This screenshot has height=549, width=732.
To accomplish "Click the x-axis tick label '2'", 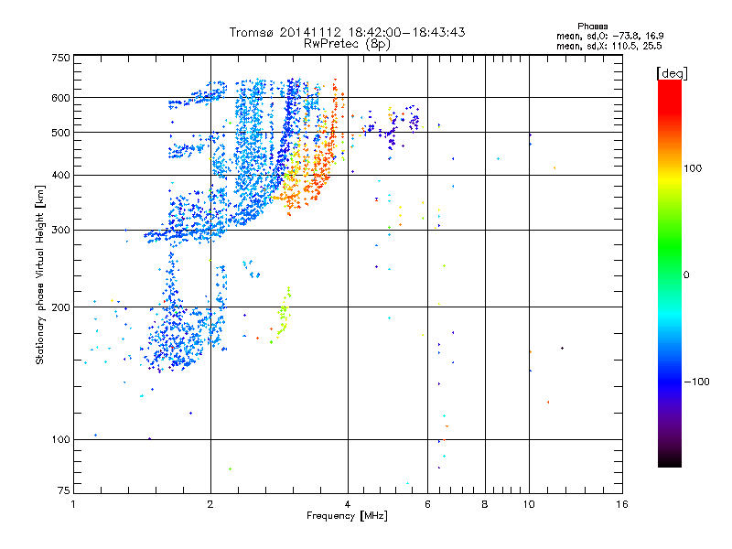I will [x=210, y=504].
